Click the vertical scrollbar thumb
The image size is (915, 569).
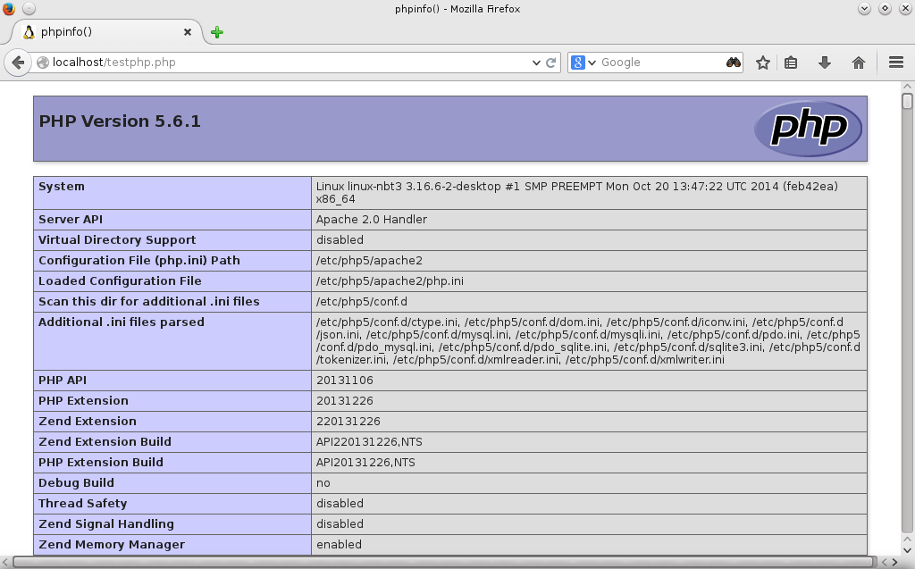(x=907, y=101)
